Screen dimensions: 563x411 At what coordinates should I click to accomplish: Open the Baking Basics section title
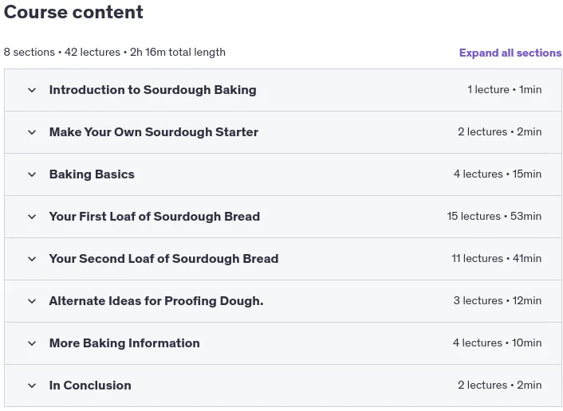(92, 174)
